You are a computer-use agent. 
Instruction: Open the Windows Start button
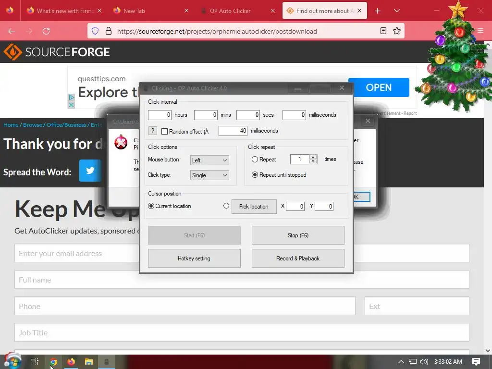(12, 361)
